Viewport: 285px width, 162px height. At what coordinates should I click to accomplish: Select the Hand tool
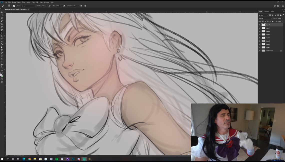click(x=2, y=65)
